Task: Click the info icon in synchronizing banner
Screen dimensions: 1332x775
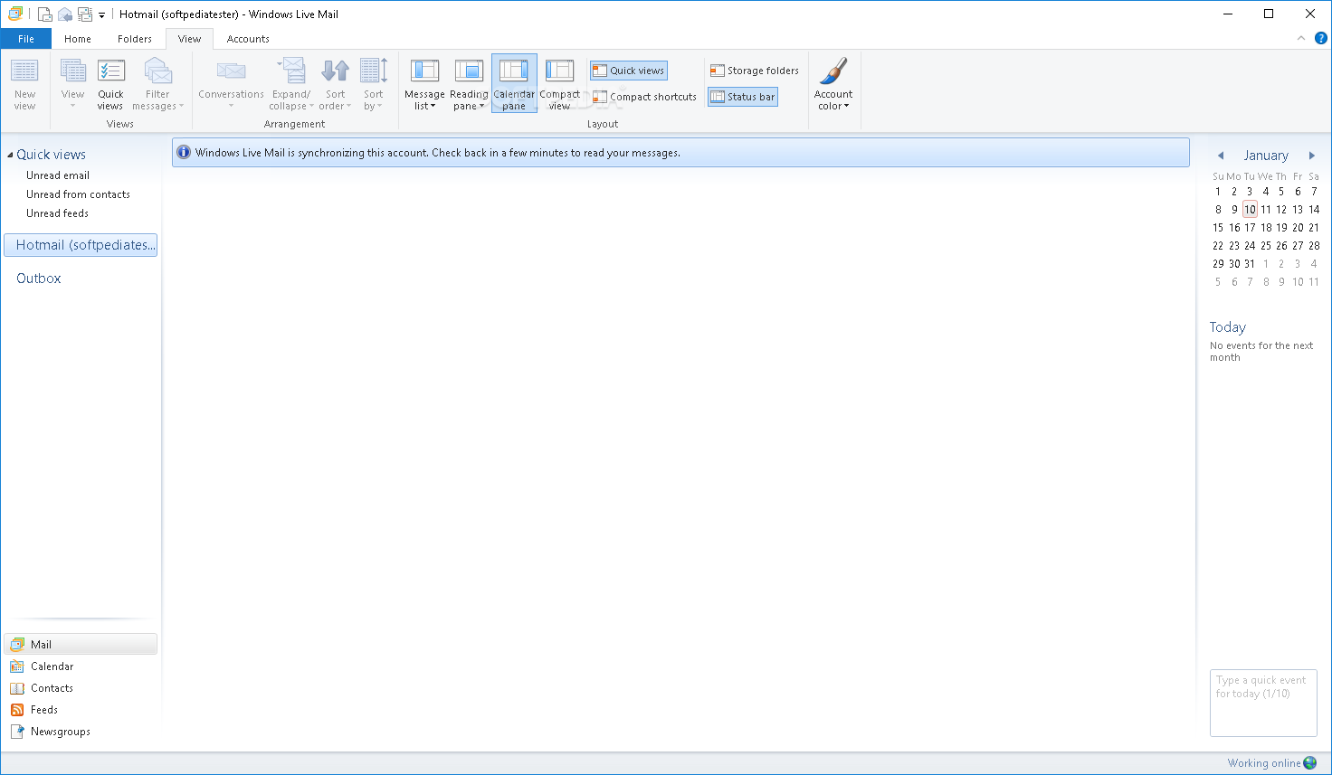Action: (x=184, y=152)
